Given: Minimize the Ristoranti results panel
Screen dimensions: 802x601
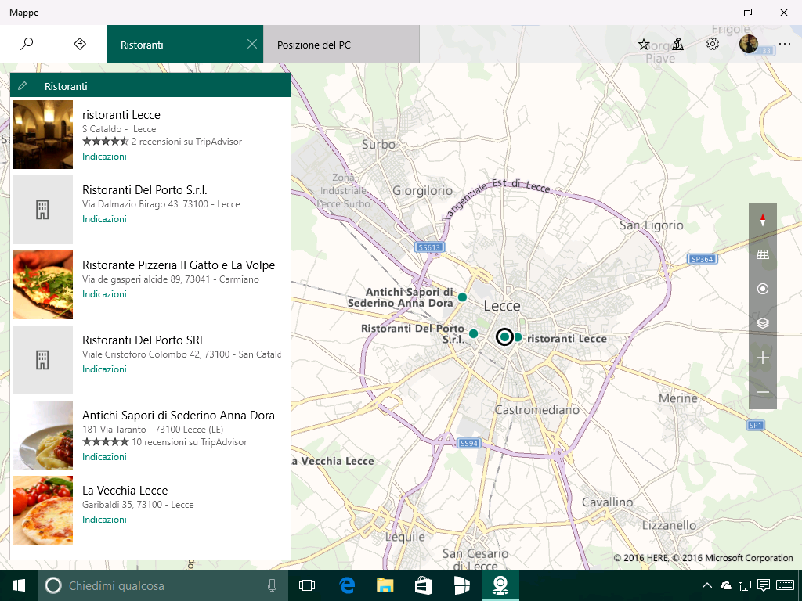Looking at the screenshot, I should point(278,85).
